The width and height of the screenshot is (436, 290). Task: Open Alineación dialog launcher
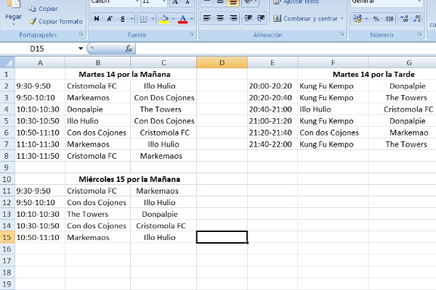tap(342, 34)
